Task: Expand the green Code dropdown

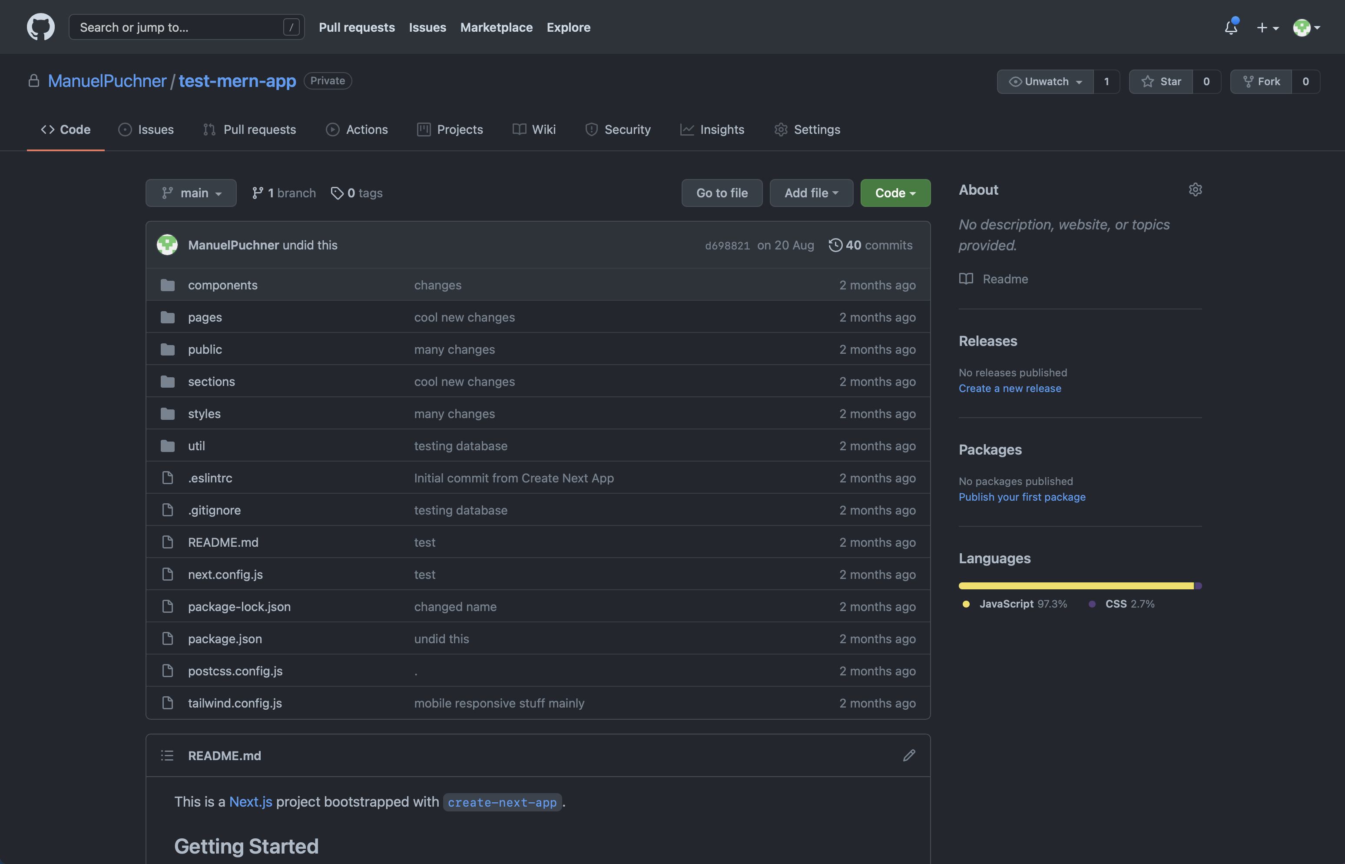Action: tap(895, 193)
